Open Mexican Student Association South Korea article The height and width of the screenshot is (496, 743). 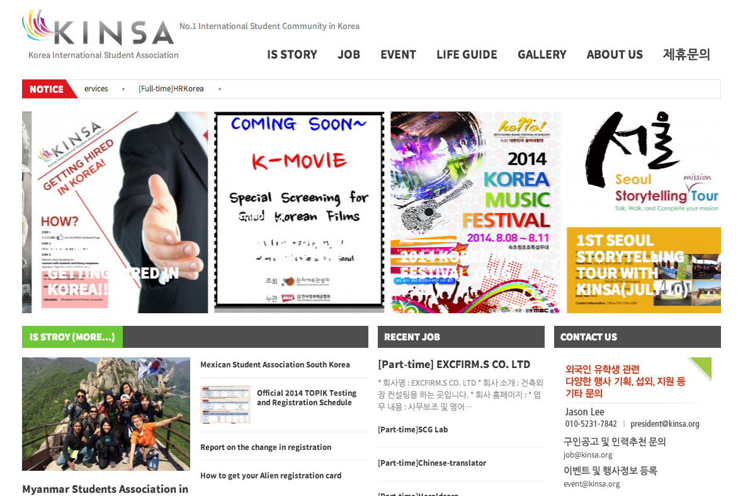(275, 365)
